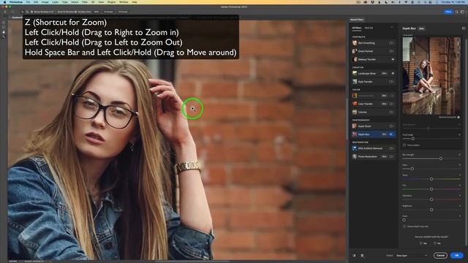Viewport: 468px width, 263px height.
Task: Click the Neural Filters panel title tab
Action: click(x=357, y=20)
